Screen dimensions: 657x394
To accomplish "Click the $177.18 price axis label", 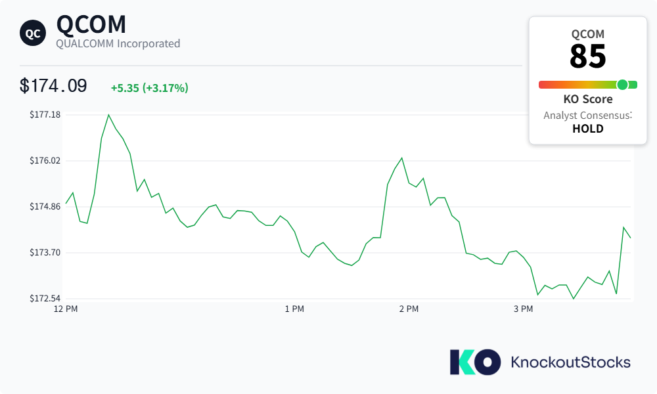I will click(45, 115).
